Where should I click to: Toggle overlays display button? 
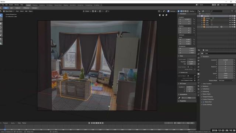coord(169,11)
